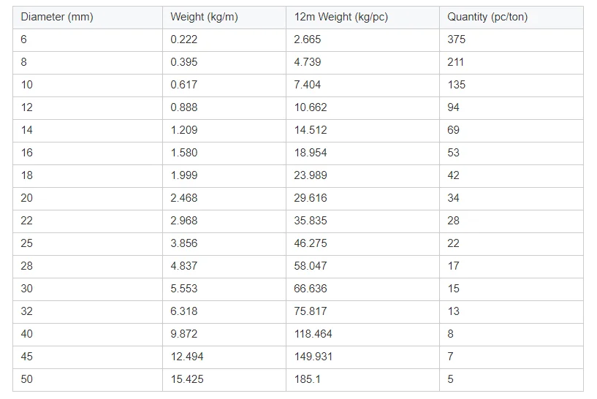Select the diameter cell reading 20

[x=27, y=198]
